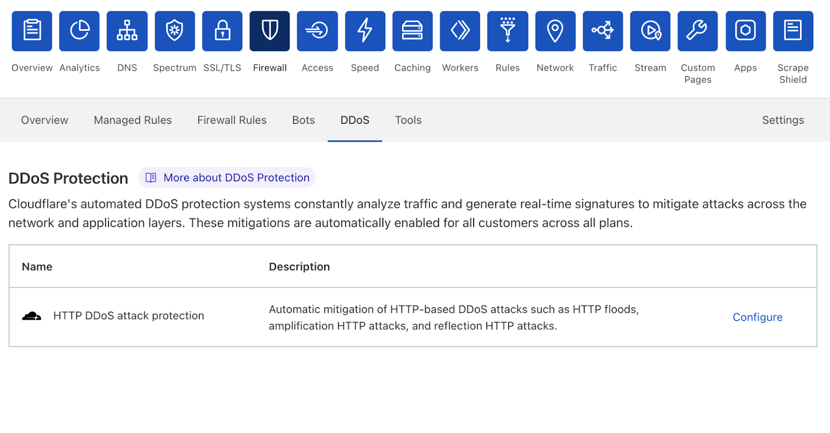Open the firewall Settings link
The width and height of the screenshot is (830, 433).
pyautogui.click(x=783, y=120)
